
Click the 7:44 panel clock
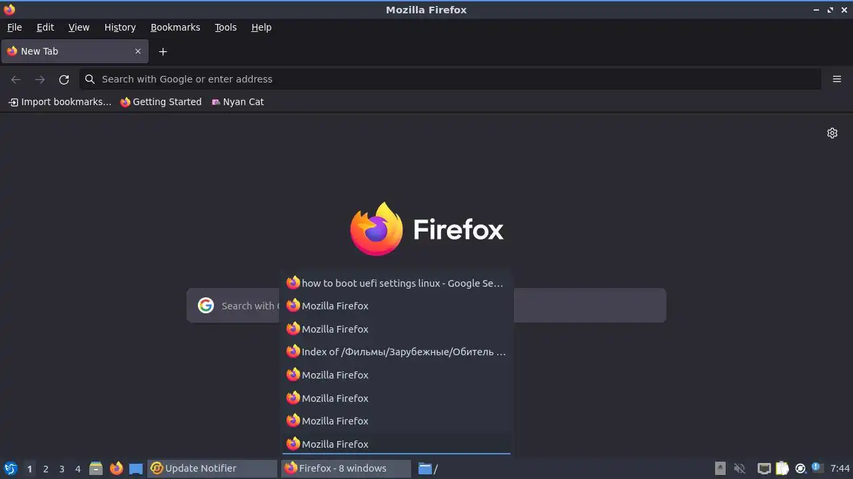[x=840, y=468]
